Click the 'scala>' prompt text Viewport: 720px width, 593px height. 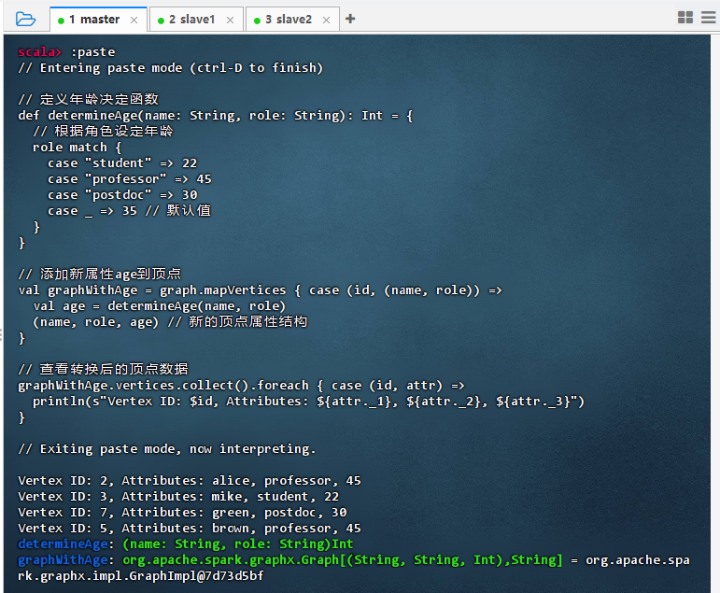click(x=39, y=52)
